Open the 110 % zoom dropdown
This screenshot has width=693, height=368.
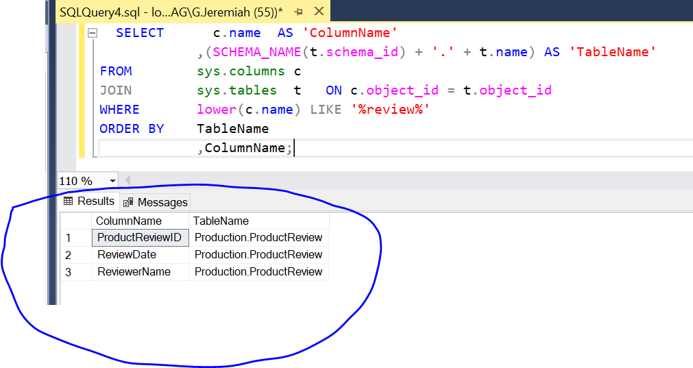112,181
